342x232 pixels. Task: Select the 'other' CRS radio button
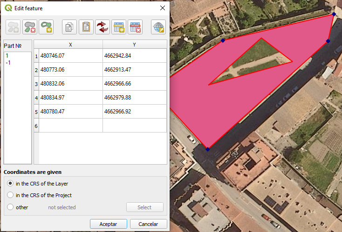tap(10, 207)
